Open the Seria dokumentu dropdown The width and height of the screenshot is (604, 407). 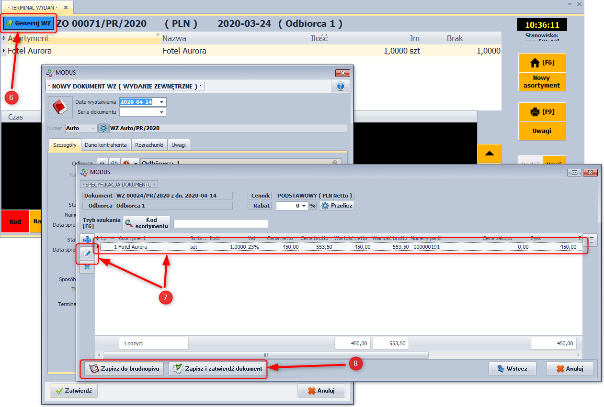tap(162, 112)
